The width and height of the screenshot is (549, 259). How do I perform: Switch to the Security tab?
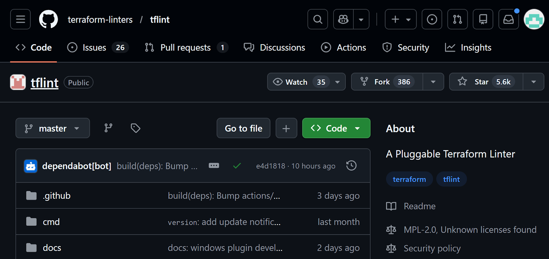click(406, 48)
